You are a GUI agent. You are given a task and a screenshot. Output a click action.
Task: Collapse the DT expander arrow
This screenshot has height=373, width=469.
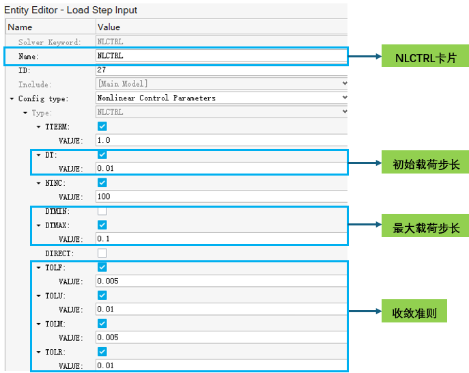click(39, 155)
